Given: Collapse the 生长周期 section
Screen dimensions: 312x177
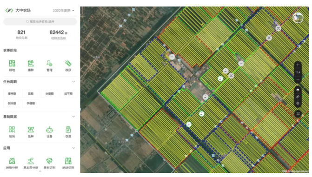Looking at the screenshot, I should (73, 82).
